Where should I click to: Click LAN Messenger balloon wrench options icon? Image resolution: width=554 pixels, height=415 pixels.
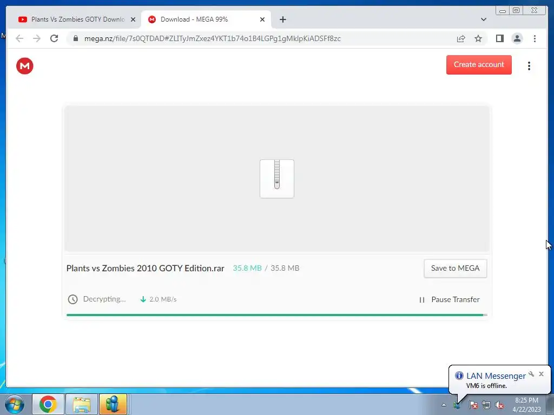click(531, 374)
